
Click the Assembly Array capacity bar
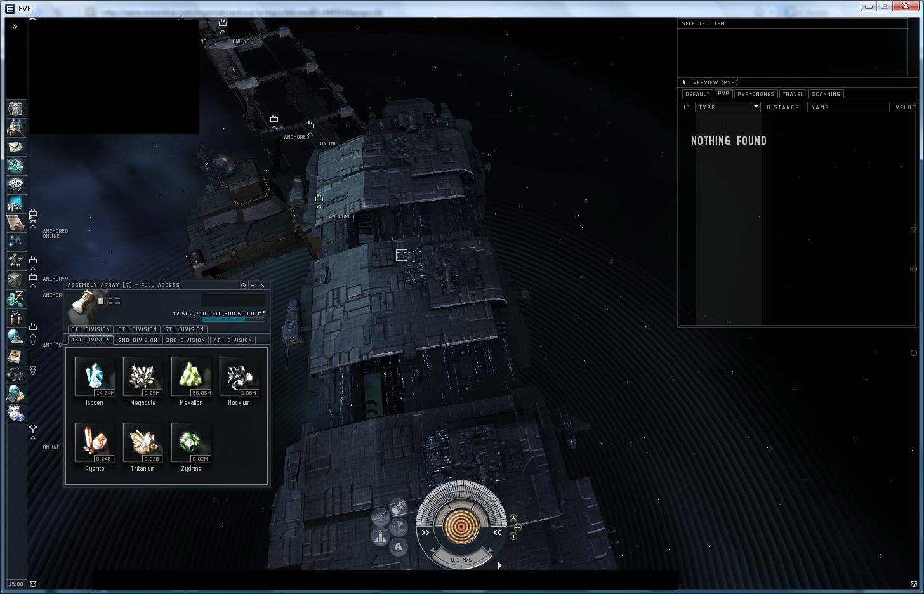click(x=233, y=320)
